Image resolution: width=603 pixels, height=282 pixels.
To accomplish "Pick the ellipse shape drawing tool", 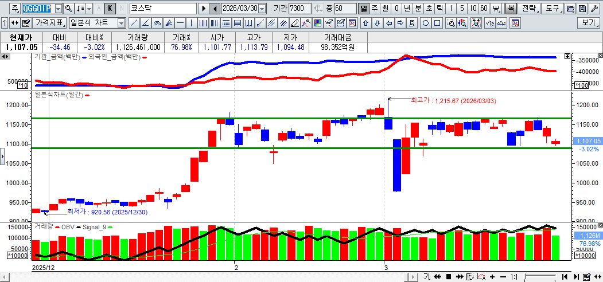I will (426, 23).
